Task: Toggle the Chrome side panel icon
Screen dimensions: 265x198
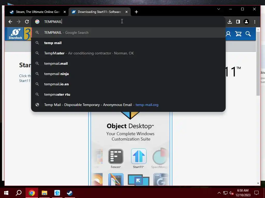Action: coord(238,22)
